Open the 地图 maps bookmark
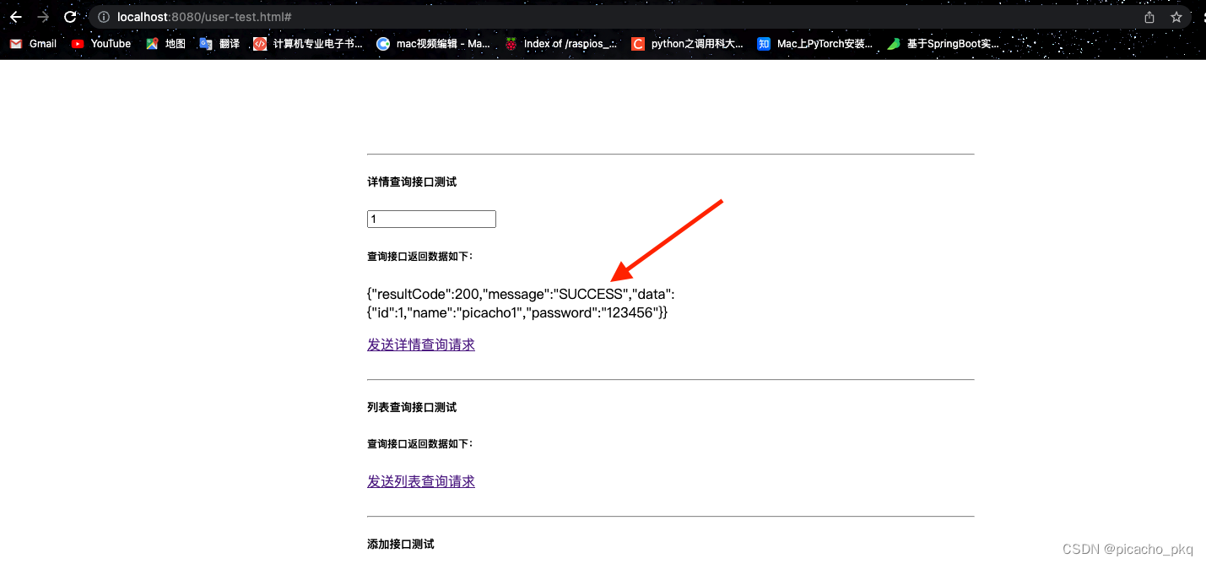1206x564 pixels. click(165, 44)
